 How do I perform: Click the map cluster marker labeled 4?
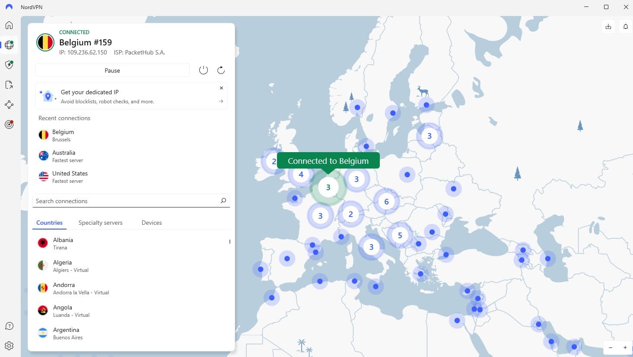click(x=301, y=175)
